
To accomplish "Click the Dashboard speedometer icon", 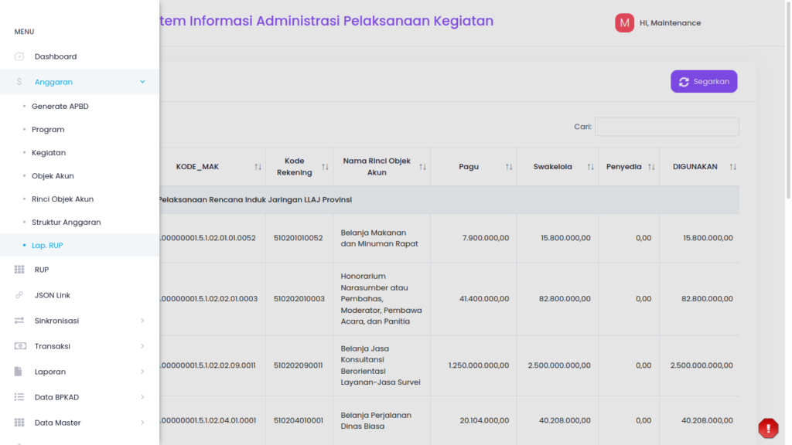I will [x=19, y=56].
